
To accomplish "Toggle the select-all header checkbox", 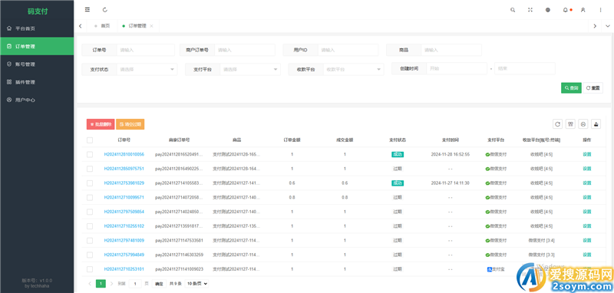I will point(90,140).
